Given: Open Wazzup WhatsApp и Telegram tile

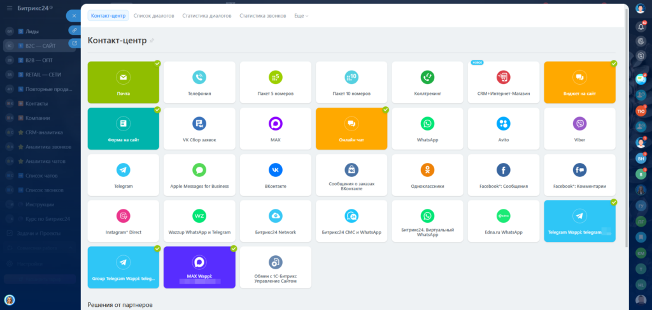Looking at the screenshot, I should 199,221.
